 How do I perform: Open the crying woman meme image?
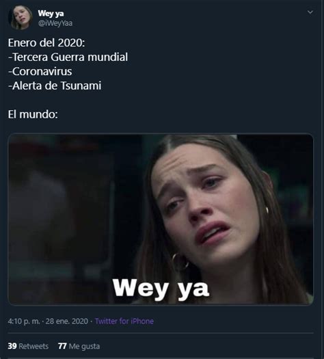click(x=161, y=219)
